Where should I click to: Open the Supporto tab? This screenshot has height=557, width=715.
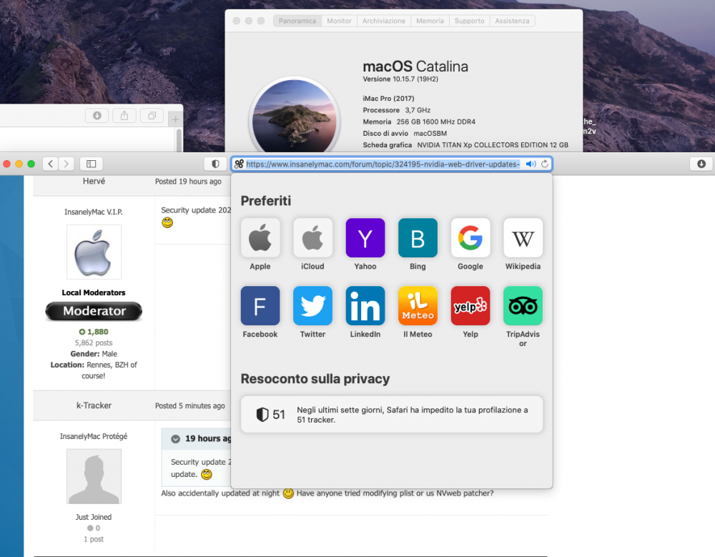click(469, 21)
